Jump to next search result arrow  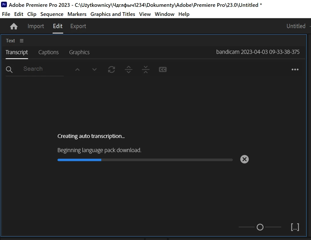point(94,70)
